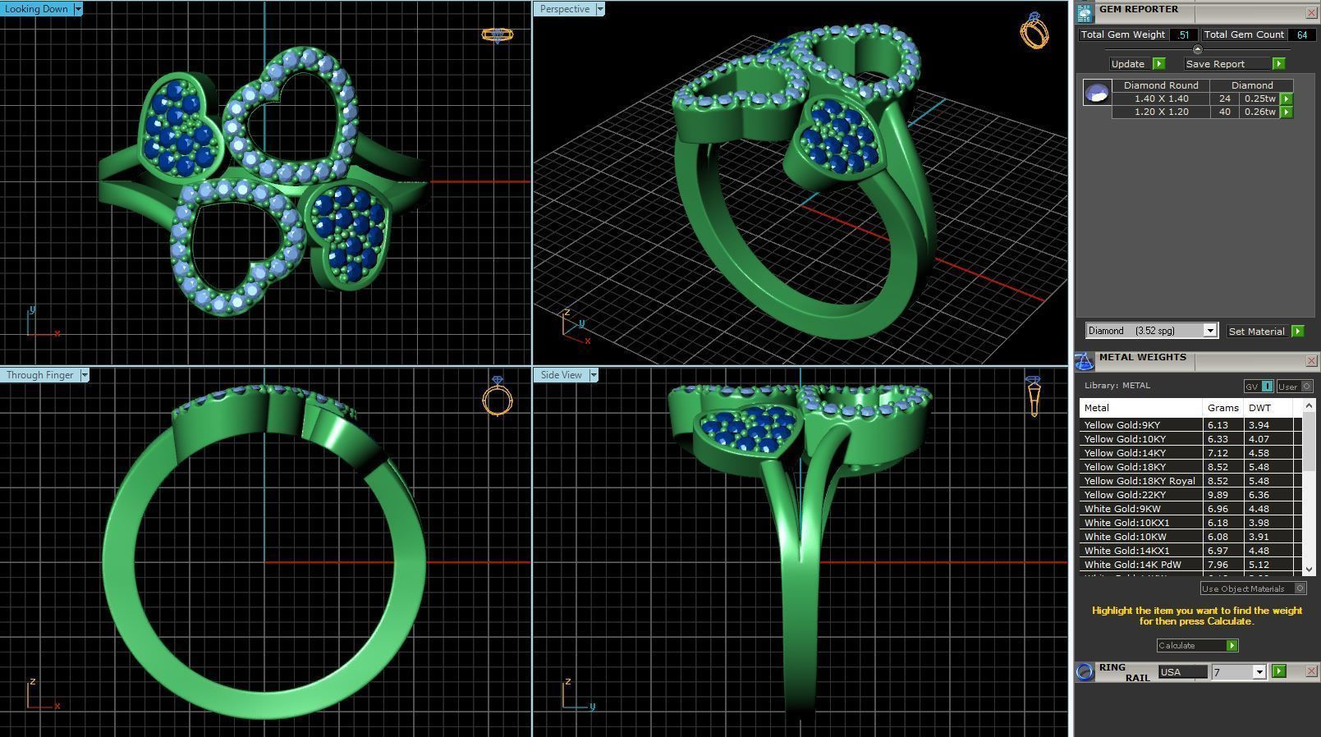Click the green arrow beside Calculate

click(x=1232, y=645)
